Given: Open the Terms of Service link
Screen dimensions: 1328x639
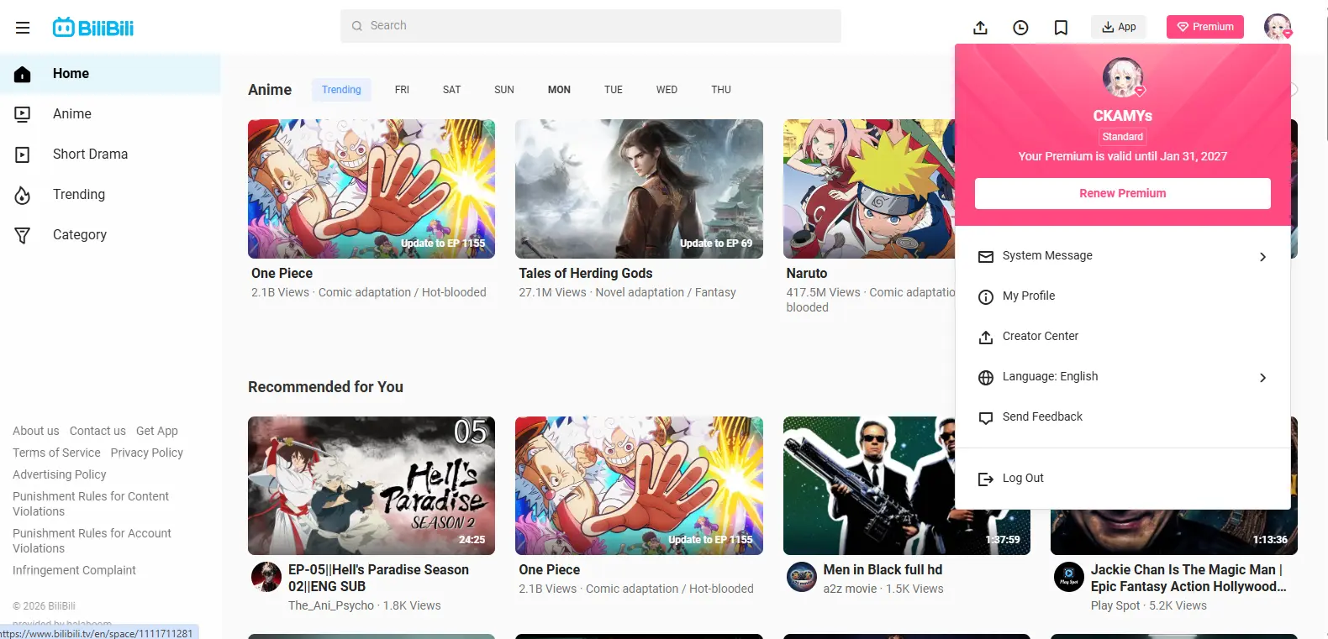Looking at the screenshot, I should [x=56, y=453].
